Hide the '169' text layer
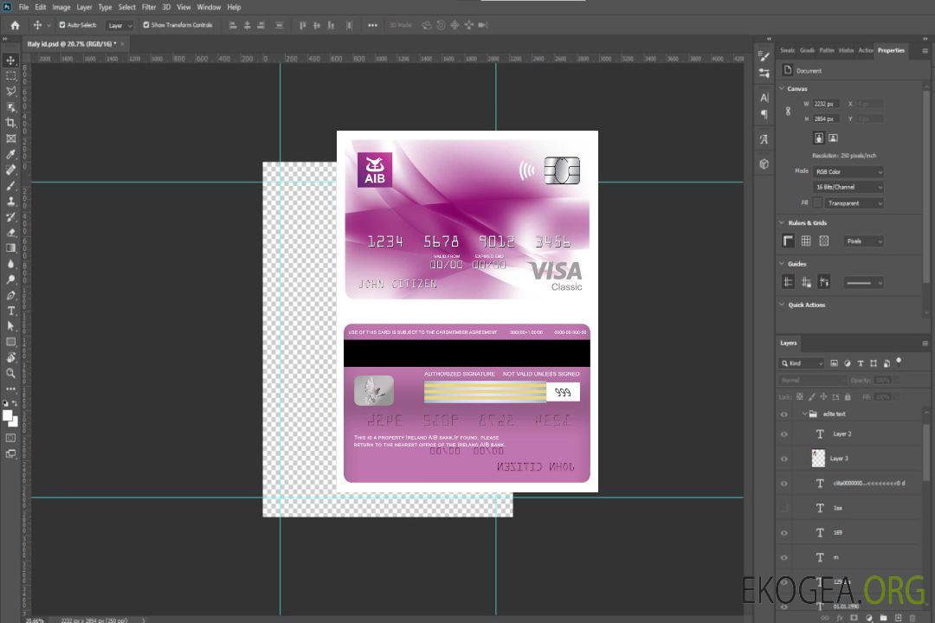 click(784, 533)
